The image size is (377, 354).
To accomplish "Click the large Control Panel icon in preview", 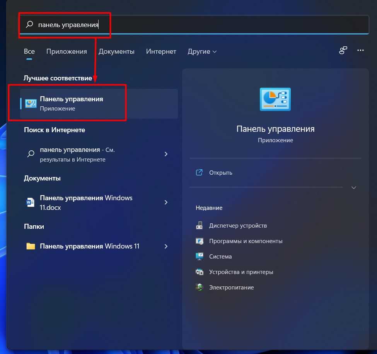I will point(275,99).
